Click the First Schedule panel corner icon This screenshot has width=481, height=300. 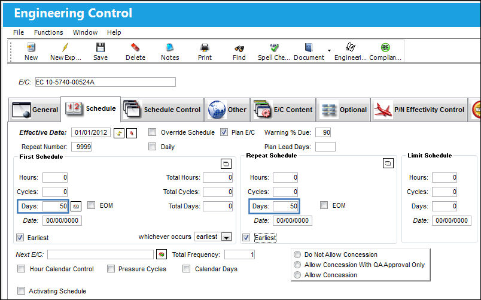[226, 164]
